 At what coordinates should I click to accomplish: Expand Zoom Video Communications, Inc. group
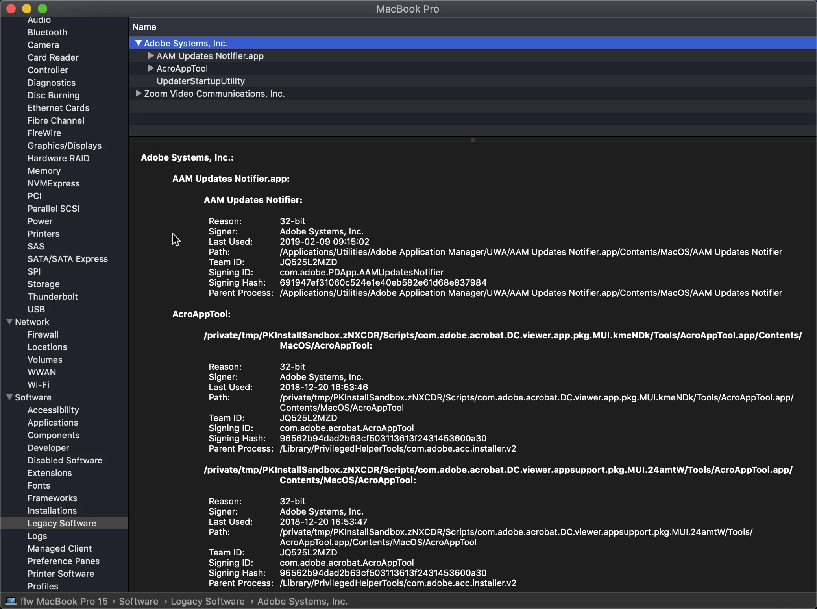[x=138, y=94]
